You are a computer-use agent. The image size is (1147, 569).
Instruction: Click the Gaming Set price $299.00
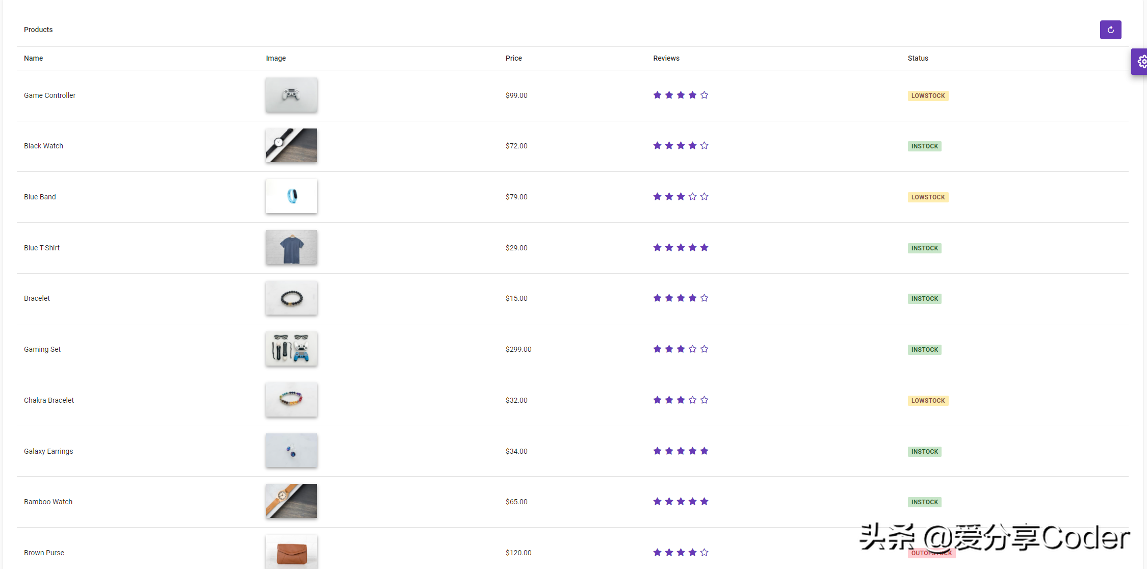click(x=518, y=349)
